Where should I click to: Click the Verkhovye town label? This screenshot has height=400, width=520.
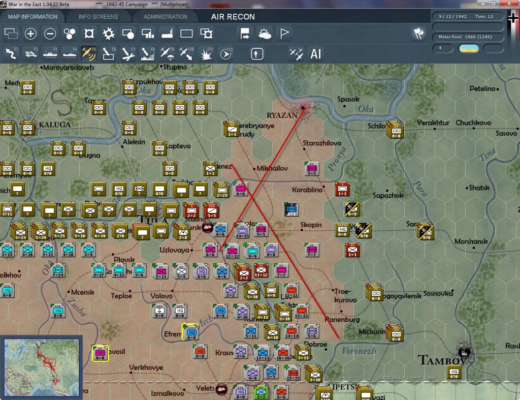(146, 367)
